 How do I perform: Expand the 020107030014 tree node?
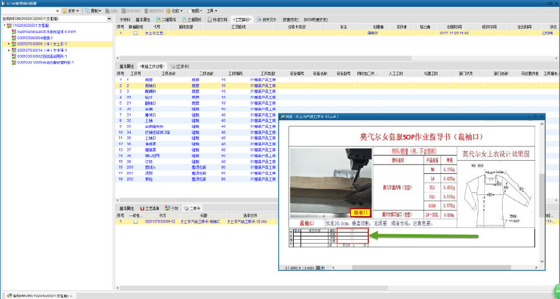[x=9, y=50]
